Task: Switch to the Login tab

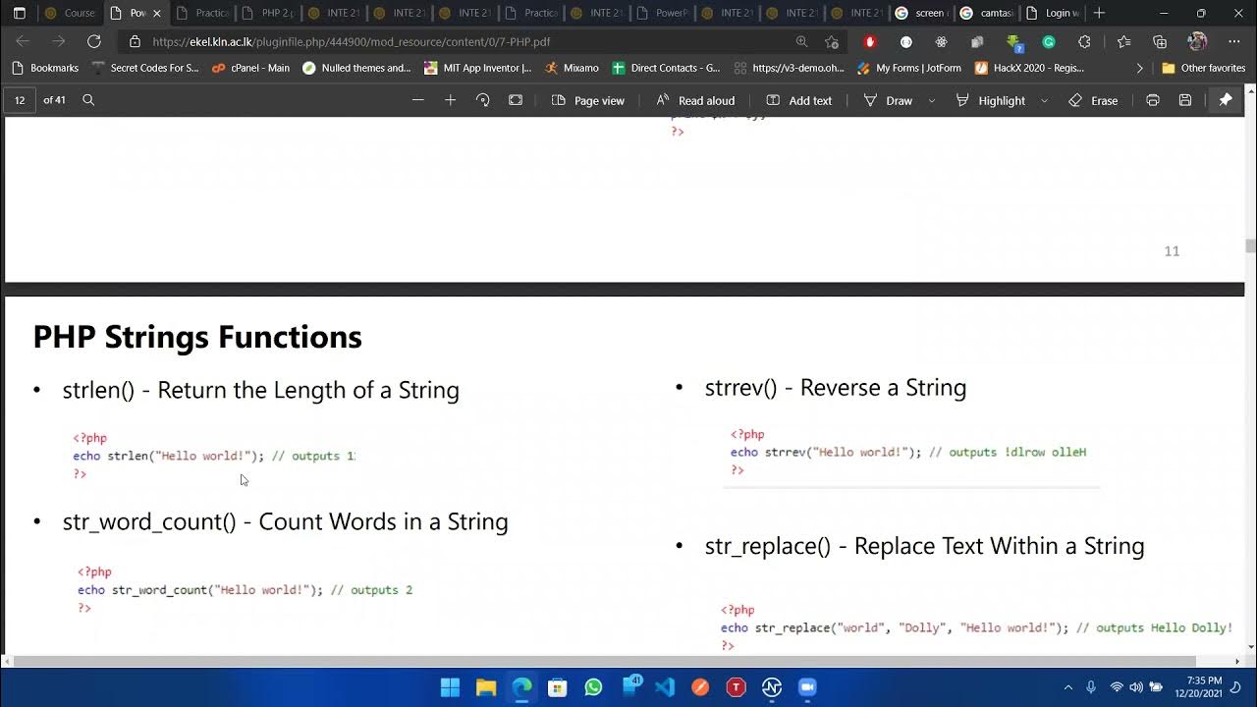Action: click(x=1053, y=13)
